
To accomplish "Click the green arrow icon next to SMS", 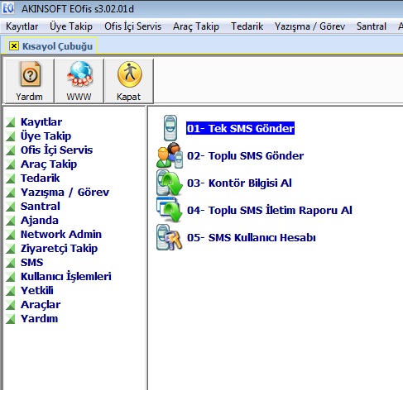I will click(11, 263).
